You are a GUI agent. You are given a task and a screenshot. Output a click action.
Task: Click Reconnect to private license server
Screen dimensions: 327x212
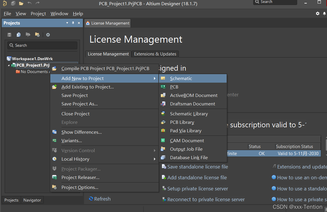(x=203, y=199)
